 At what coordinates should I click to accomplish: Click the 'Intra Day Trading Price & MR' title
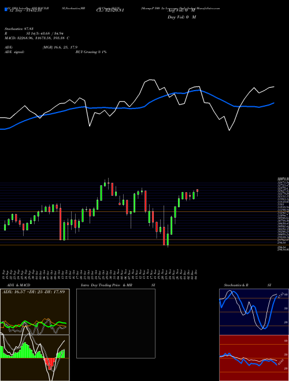pos(106,285)
